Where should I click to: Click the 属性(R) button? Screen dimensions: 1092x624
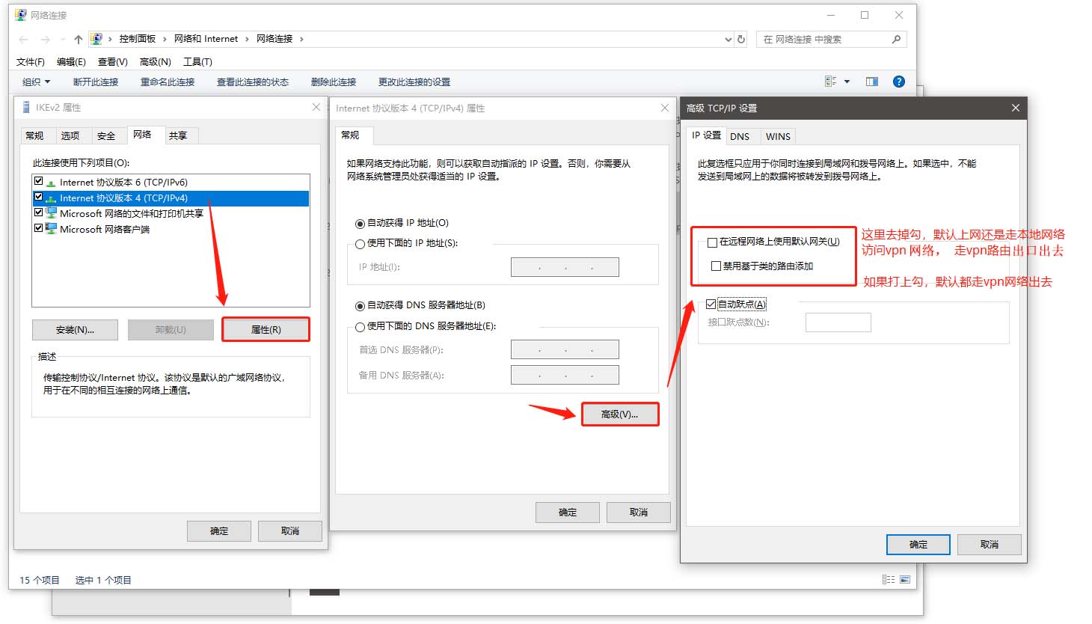(x=266, y=330)
